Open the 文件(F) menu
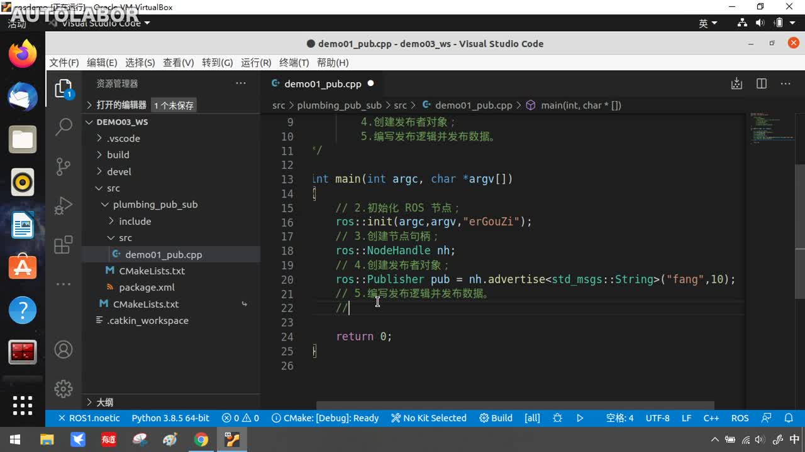The height and width of the screenshot is (452, 805). tap(64, 63)
